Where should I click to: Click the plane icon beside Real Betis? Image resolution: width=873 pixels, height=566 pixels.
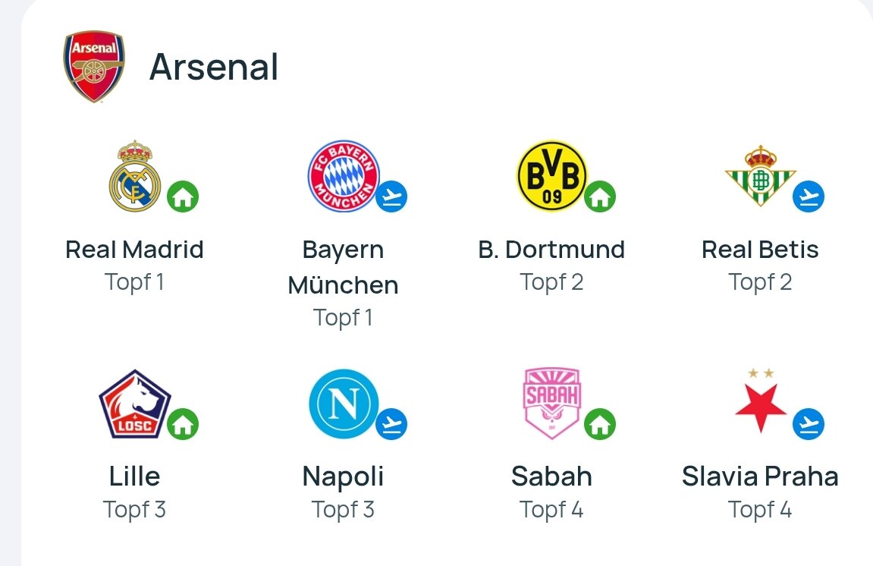809,197
